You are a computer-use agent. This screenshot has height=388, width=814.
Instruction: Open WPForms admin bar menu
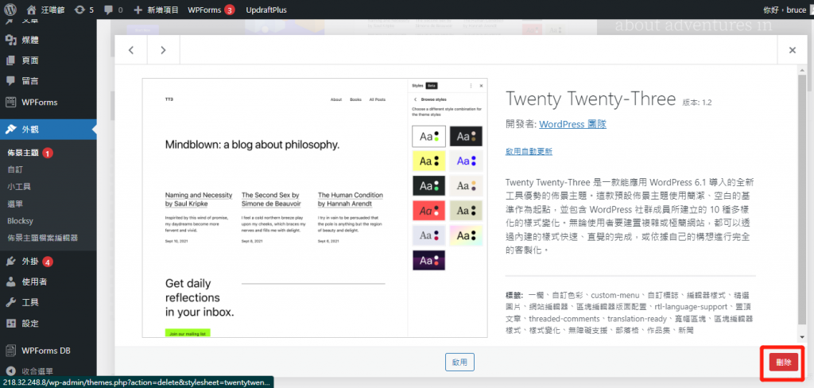coord(211,10)
